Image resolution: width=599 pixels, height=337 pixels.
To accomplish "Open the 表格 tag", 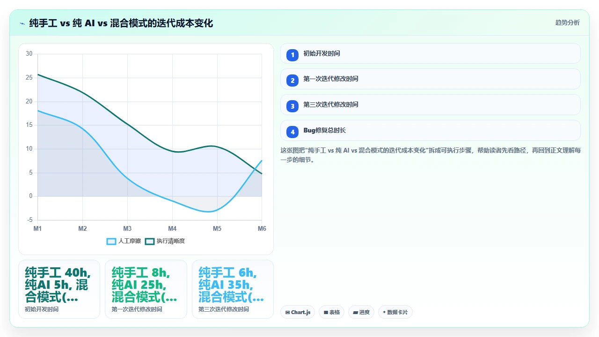I will coord(331,312).
